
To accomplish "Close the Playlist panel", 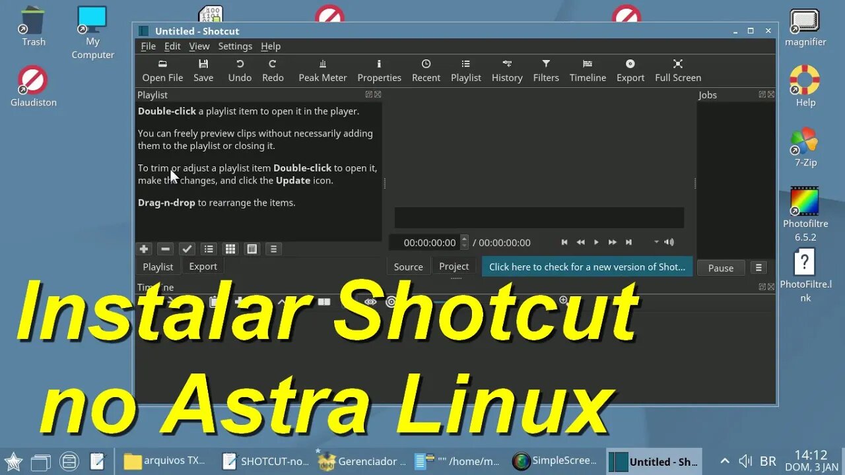I will (378, 94).
